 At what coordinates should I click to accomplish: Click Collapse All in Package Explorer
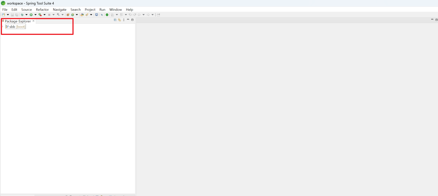(x=115, y=20)
